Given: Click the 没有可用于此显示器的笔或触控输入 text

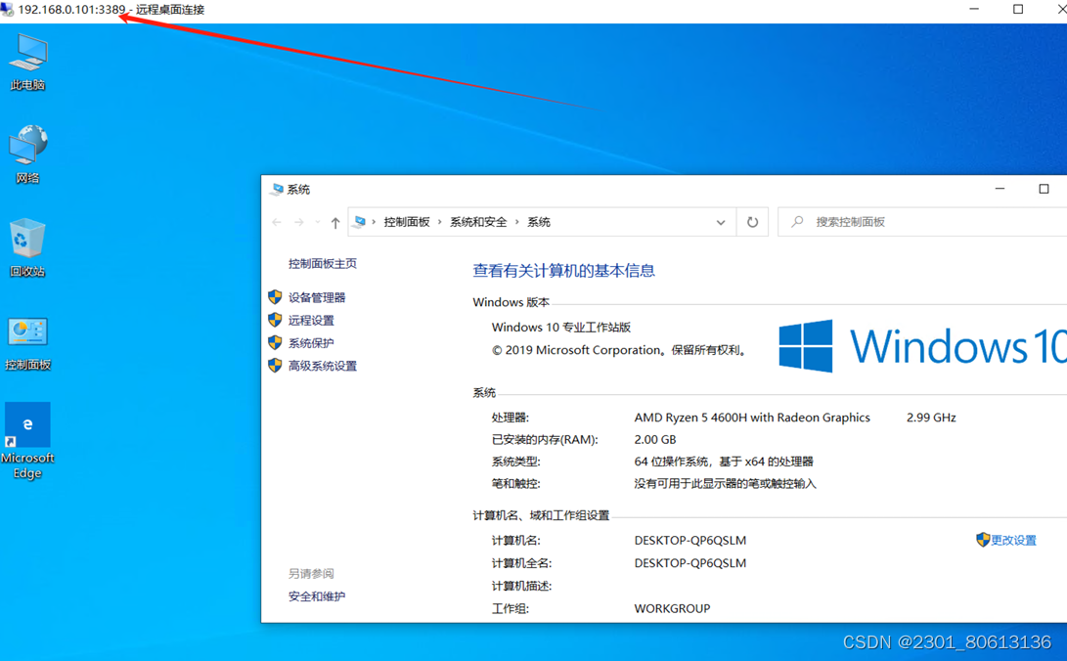Looking at the screenshot, I should pyautogui.click(x=725, y=483).
